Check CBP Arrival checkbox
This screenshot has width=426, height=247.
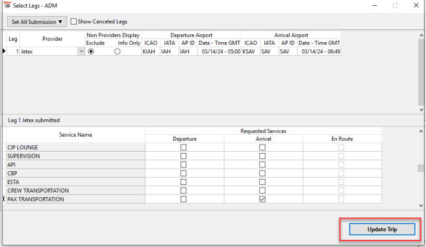[262, 173]
